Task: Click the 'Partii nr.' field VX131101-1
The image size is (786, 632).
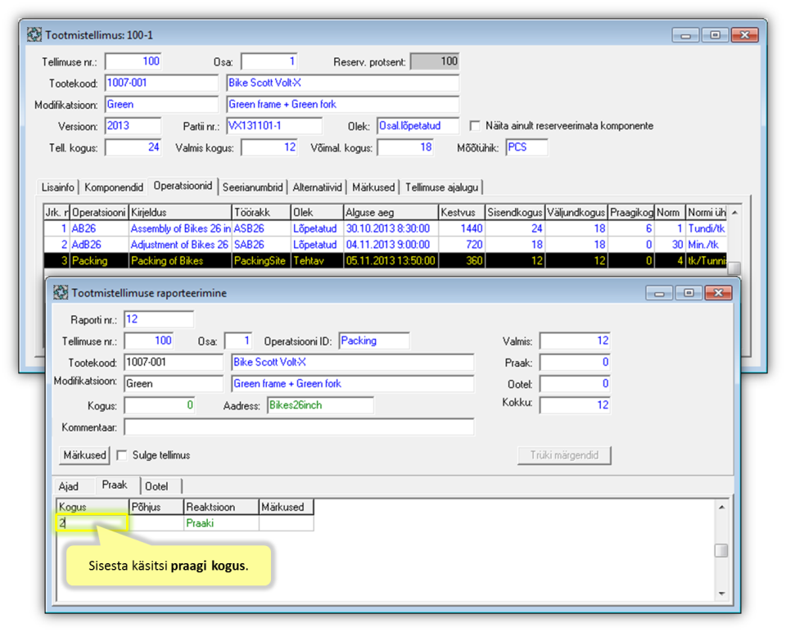Action: pyautogui.click(x=274, y=126)
